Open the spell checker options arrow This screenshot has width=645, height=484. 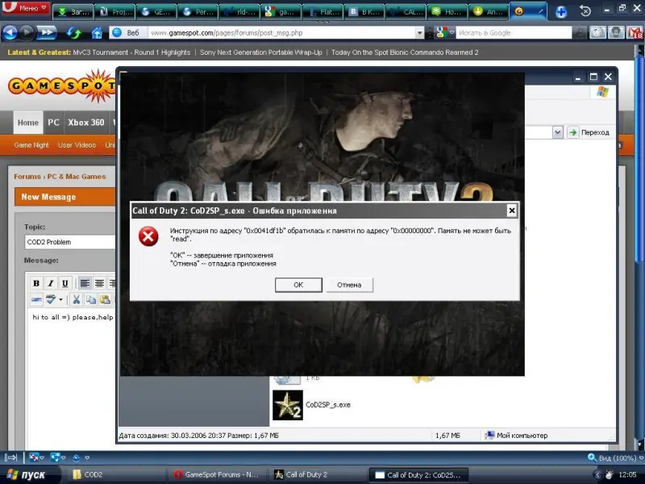tap(61, 299)
